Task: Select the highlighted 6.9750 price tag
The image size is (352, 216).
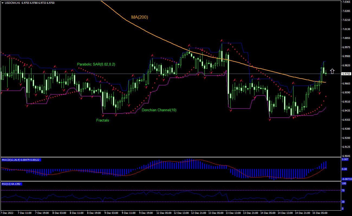Action: tap(346, 73)
